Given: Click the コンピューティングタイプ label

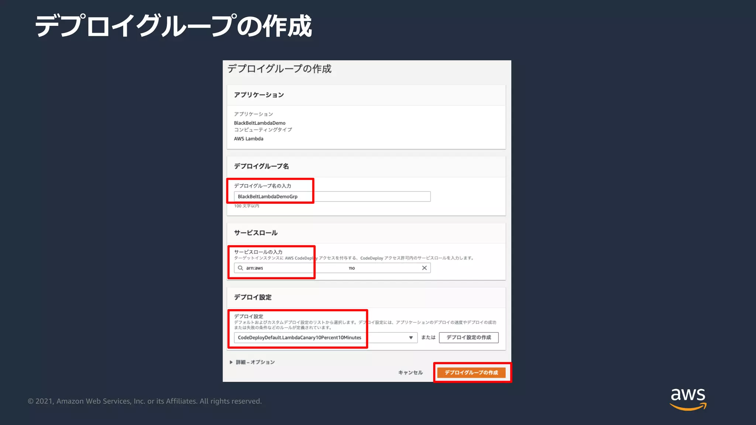Looking at the screenshot, I should (263, 130).
